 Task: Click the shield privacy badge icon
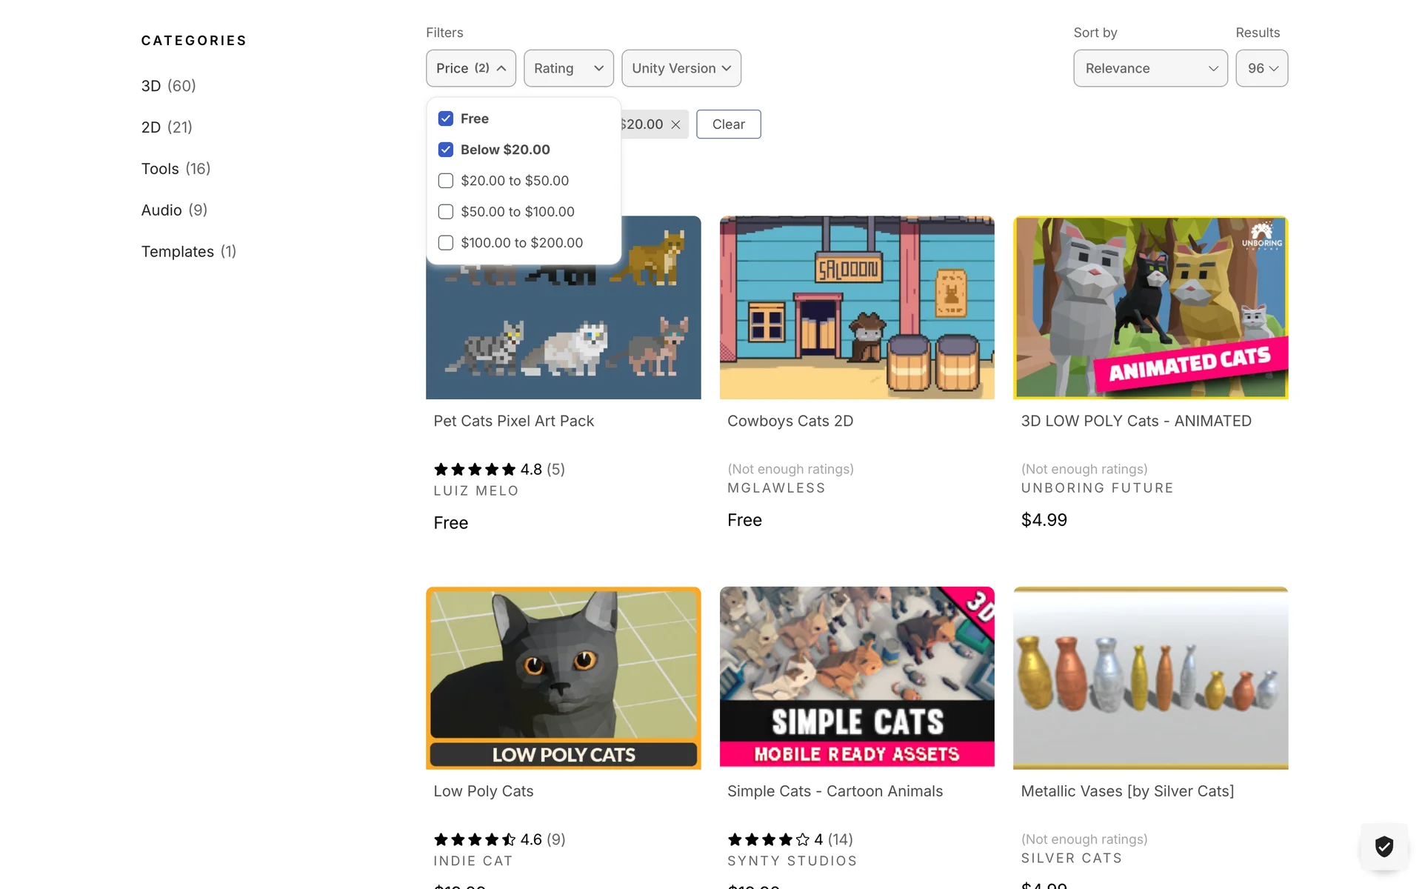click(x=1383, y=846)
